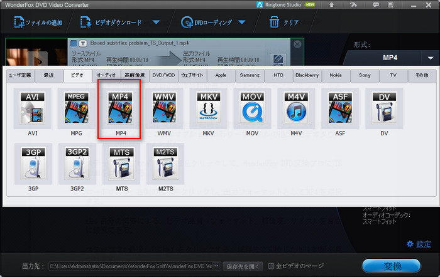
Task: Expand the DVD loading dropdown arrow
Action: [242, 22]
